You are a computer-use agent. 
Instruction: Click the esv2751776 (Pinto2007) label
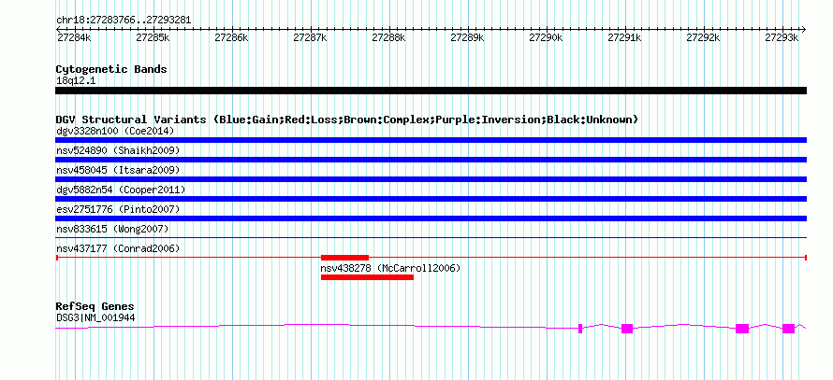pyautogui.click(x=118, y=209)
